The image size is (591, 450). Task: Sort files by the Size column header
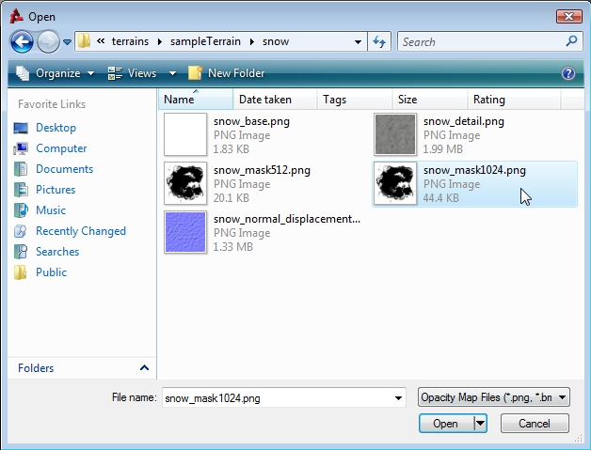(x=407, y=100)
